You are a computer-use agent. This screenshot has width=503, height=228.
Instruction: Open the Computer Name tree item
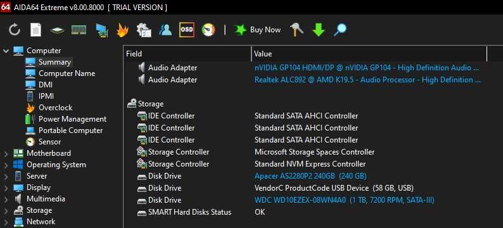click(x=67, y=73)
